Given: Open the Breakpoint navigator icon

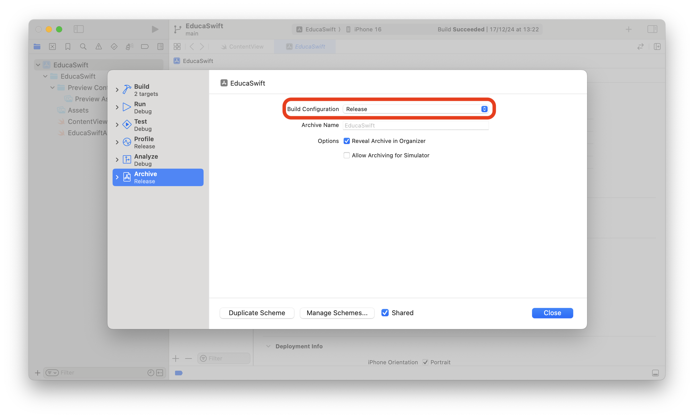Looking at the screenshot, I should tap(145, 47).
